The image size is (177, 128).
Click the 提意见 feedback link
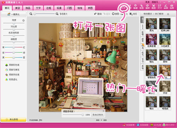click(x=155, y=2)
